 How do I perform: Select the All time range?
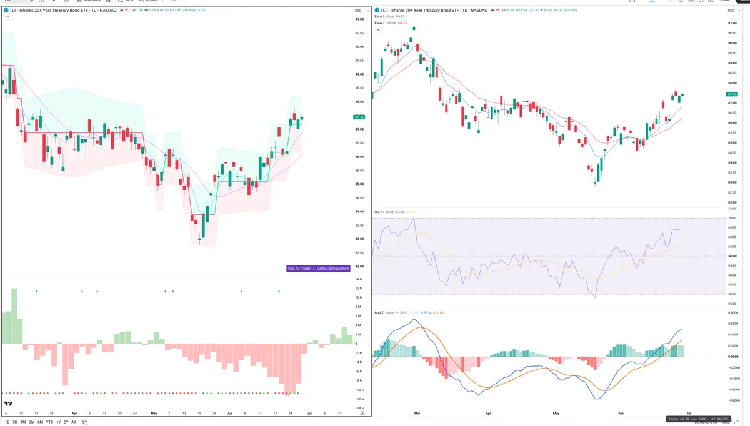coord(74,422)
